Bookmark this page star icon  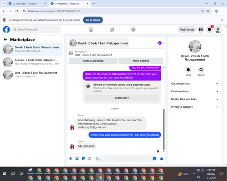pyautogui.click(x=208, y=11)
